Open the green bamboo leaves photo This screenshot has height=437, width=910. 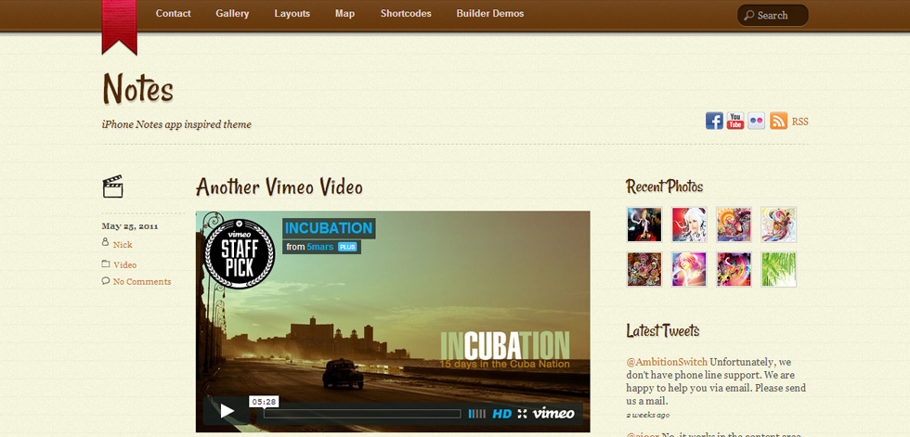click(778, 269)
